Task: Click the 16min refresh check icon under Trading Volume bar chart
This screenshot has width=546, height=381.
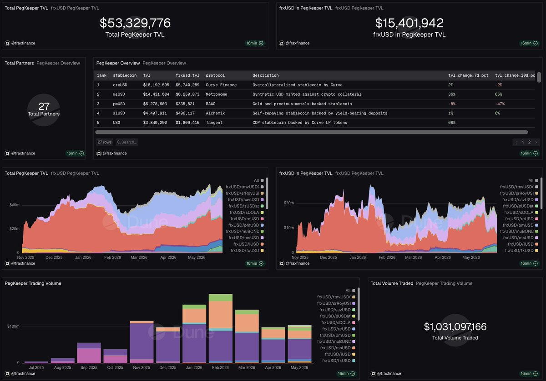Action: (353, 373)
